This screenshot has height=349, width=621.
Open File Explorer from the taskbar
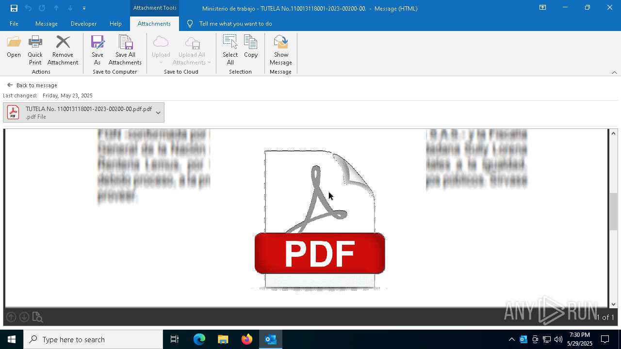(x=223, y=339)
